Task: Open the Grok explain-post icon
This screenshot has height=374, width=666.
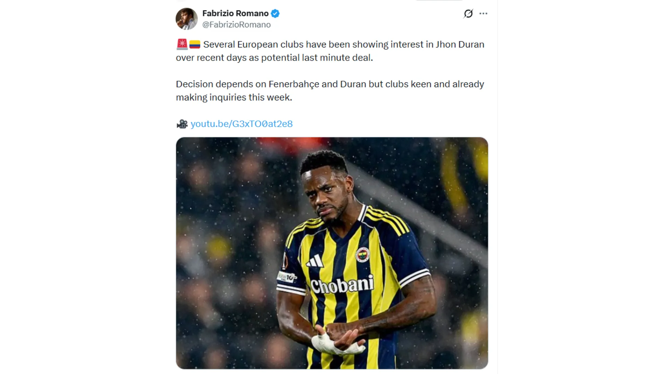Action: pyautogui.click(x=468, y=14)
